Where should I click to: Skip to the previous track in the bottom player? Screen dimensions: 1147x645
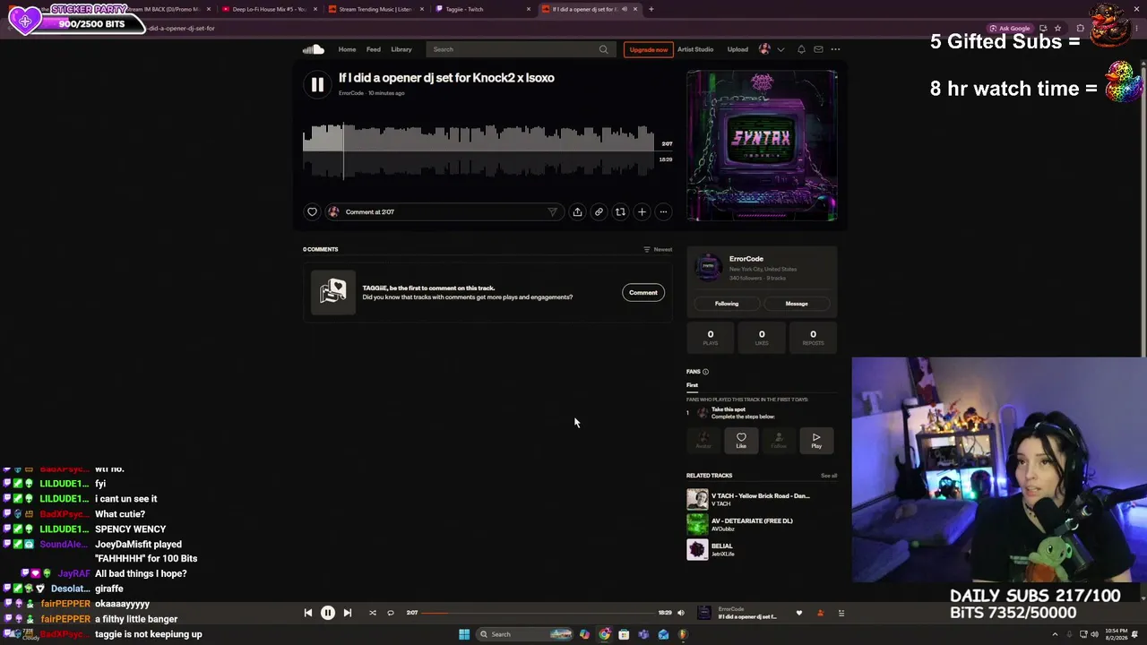308,613
